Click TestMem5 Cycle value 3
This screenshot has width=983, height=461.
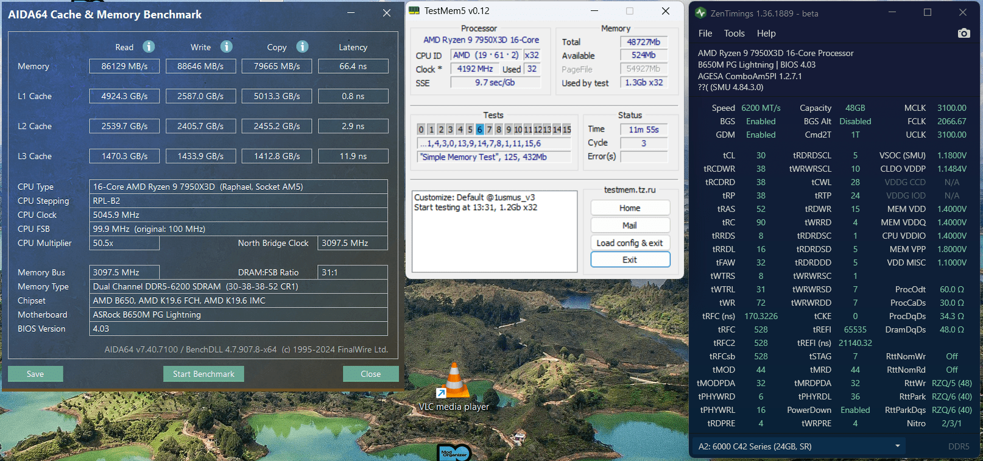[x=644, y=143]
